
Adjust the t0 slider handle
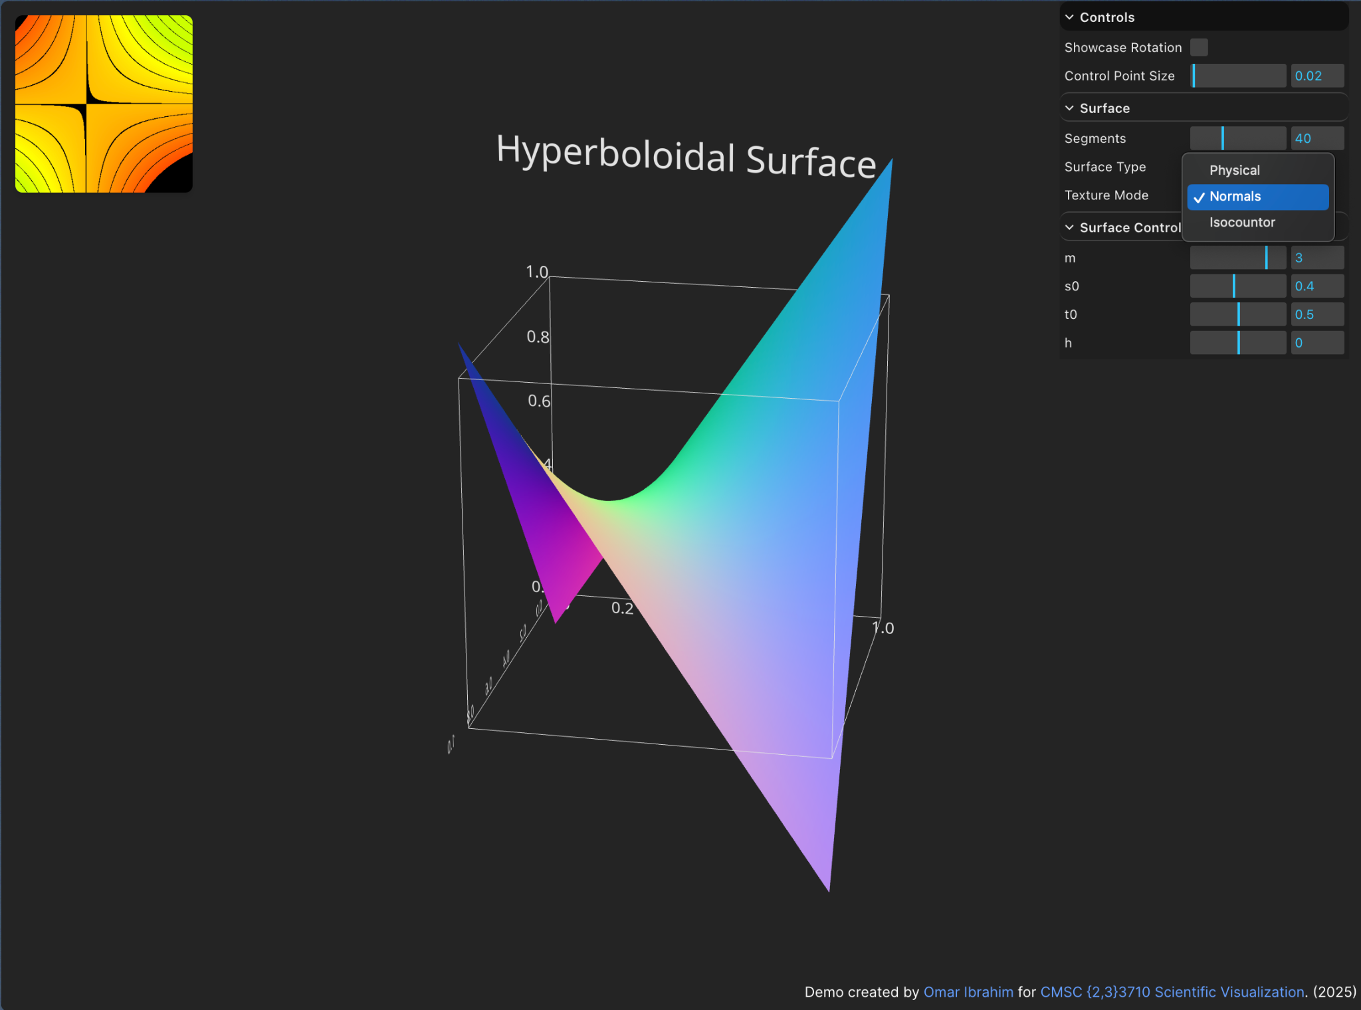[x=1238, y=314]
